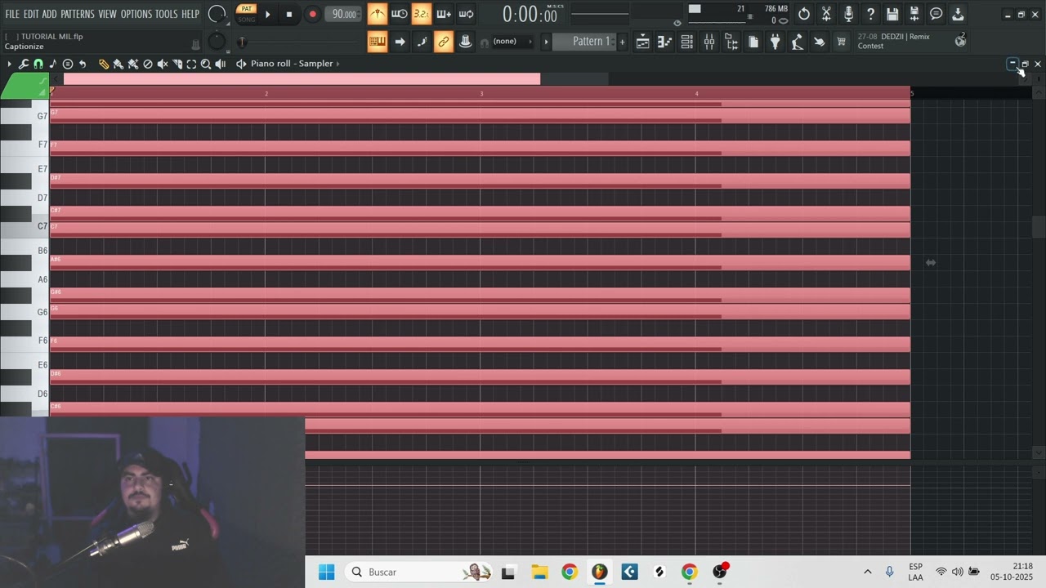Toggle wait for input before recording
Image resolution: width=1046 pixels, height=588 pixels.
(x=399, y=14)
